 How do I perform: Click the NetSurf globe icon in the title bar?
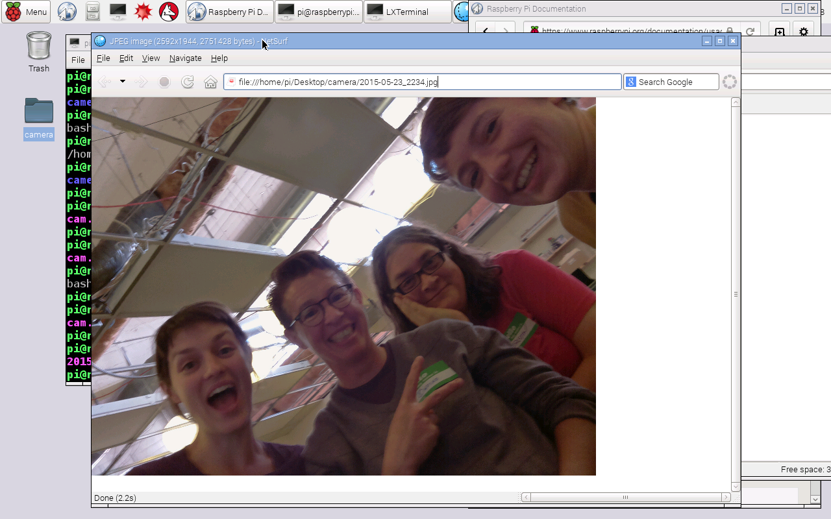coord(100,41)
